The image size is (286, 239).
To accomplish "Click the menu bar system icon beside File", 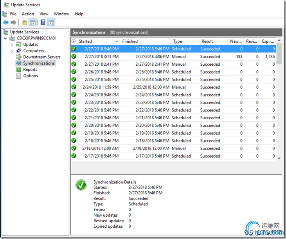I will (5, 14).
